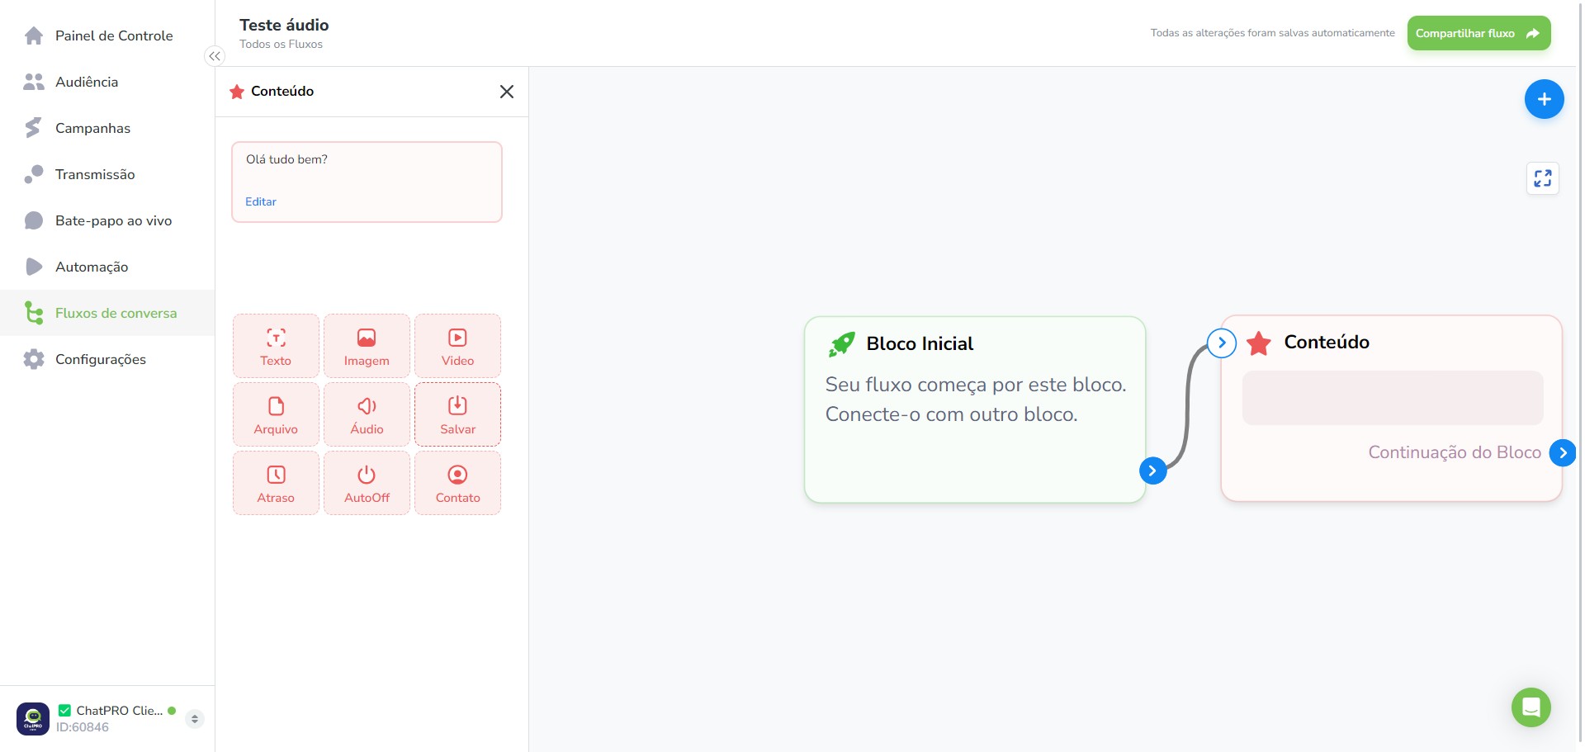The width and height of the screenshot is (1585, 752).
Task: Add an Atraso delay block
Action: (x=276, y=483)
